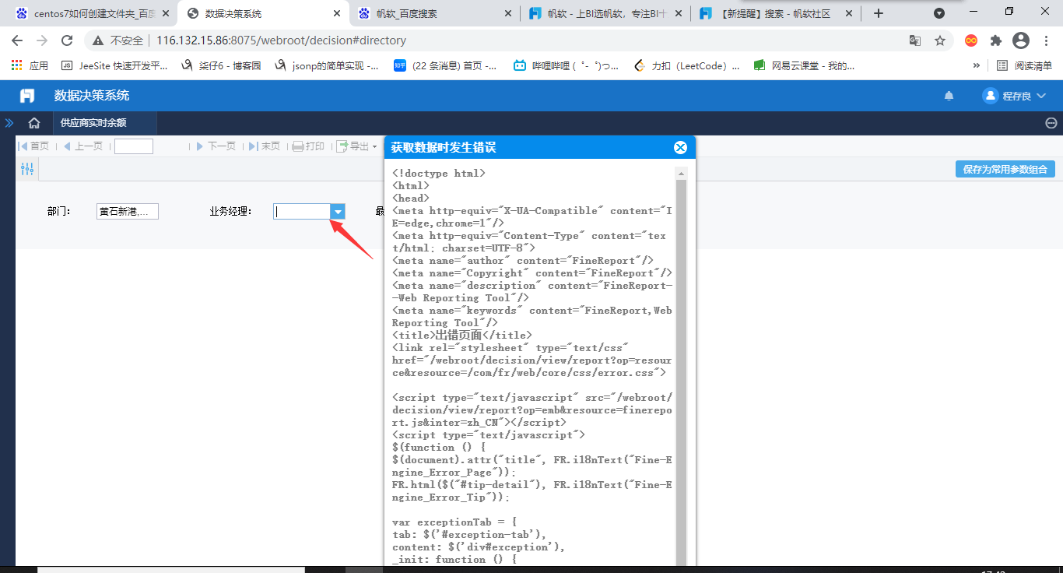The image size is (1063, 573).
Task: Go back in the browser
Action: (x=17, y=40)
